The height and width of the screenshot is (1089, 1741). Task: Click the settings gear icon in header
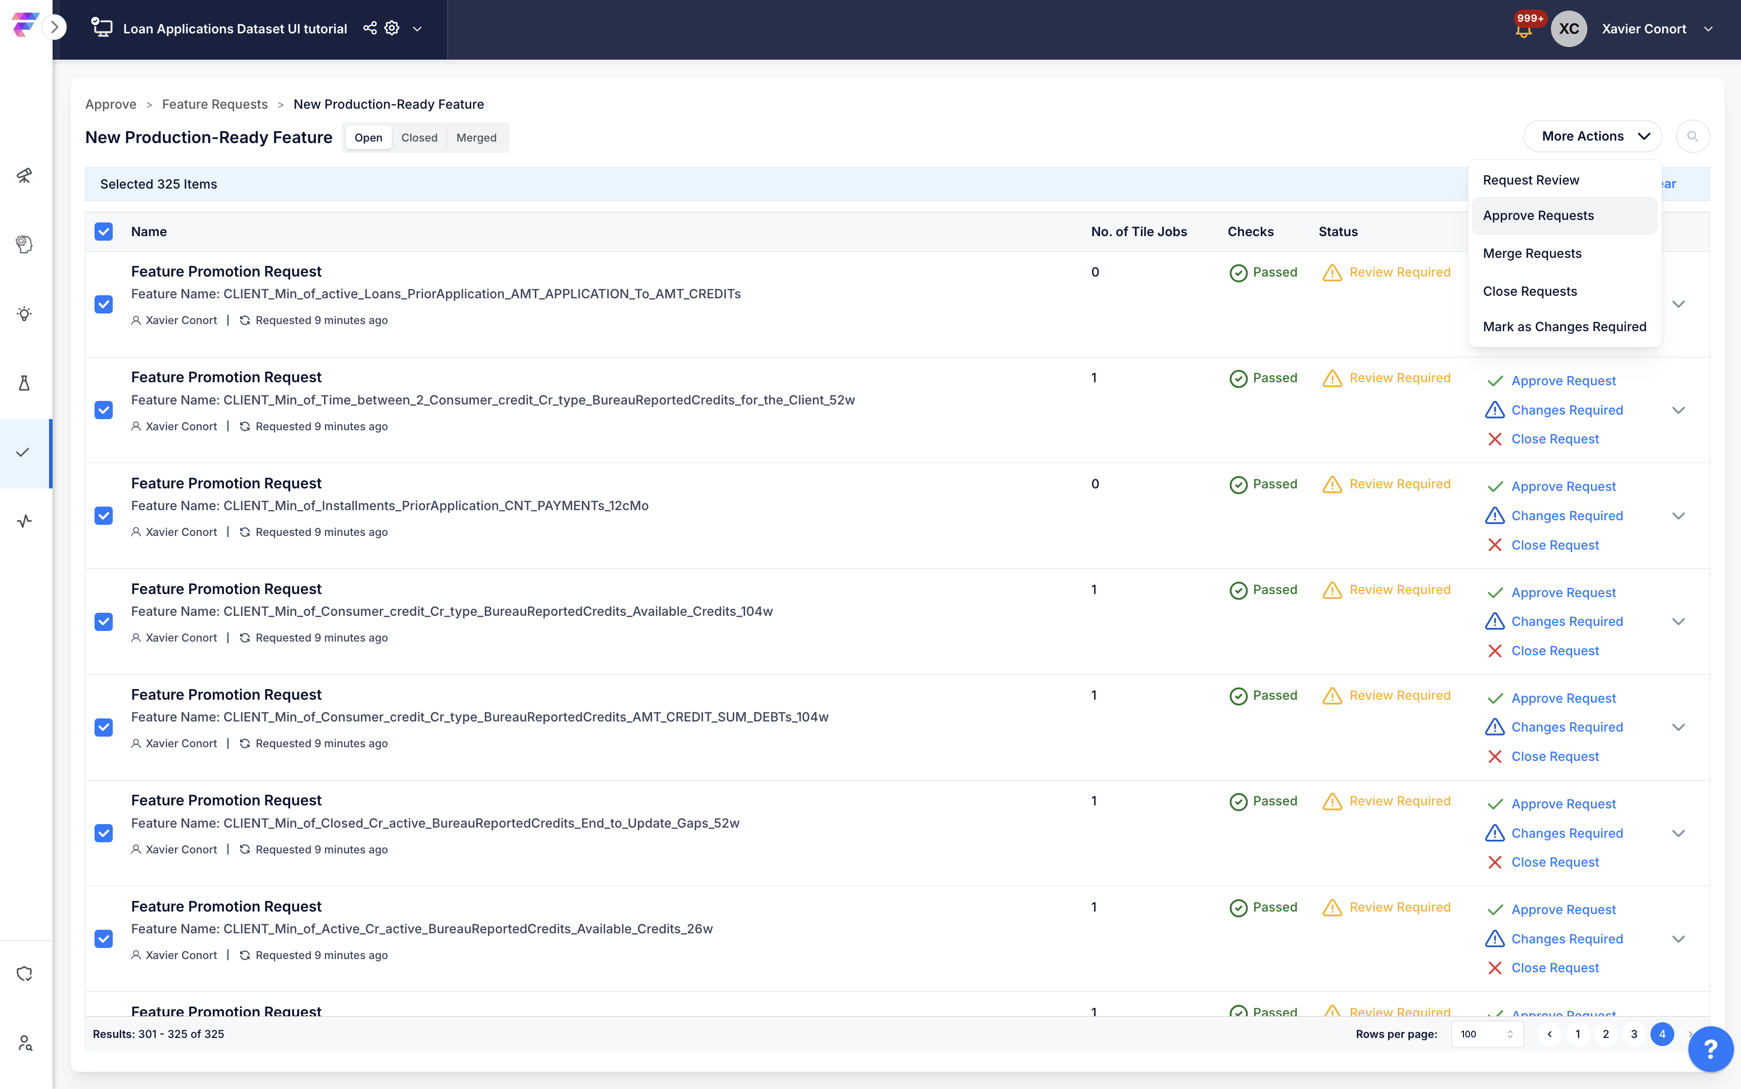(392, 28)
